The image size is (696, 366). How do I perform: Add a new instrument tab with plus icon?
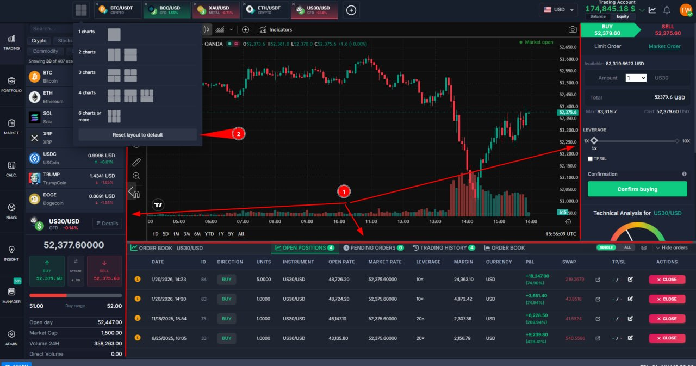351,10
